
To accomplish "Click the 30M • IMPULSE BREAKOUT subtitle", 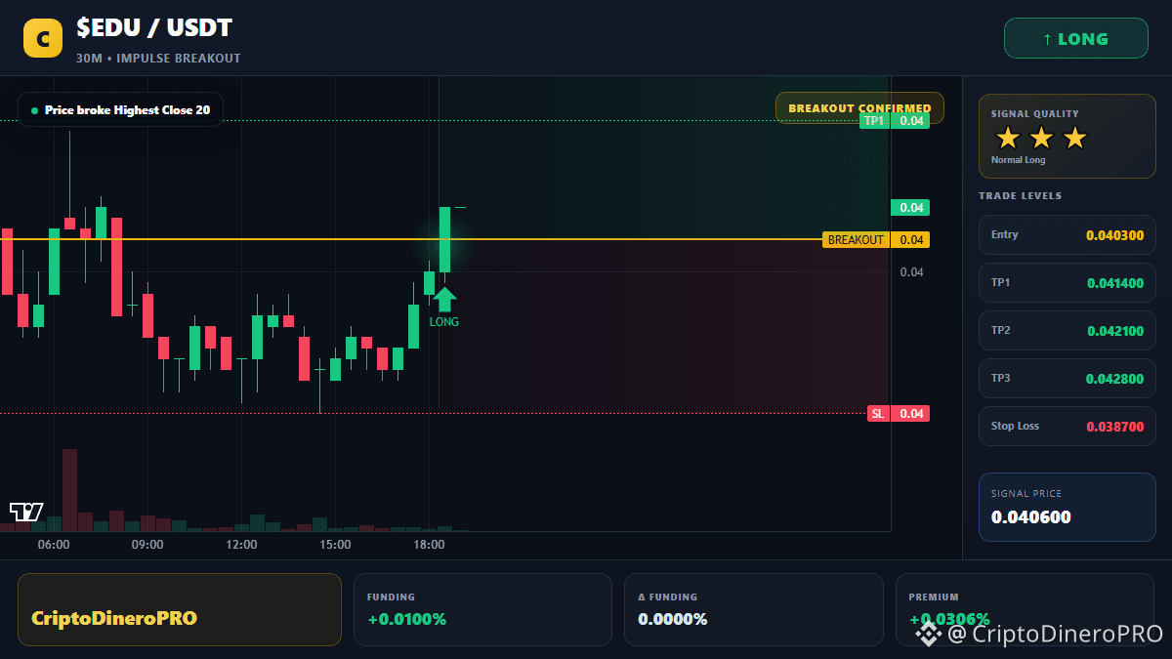I will pos(158,59).
